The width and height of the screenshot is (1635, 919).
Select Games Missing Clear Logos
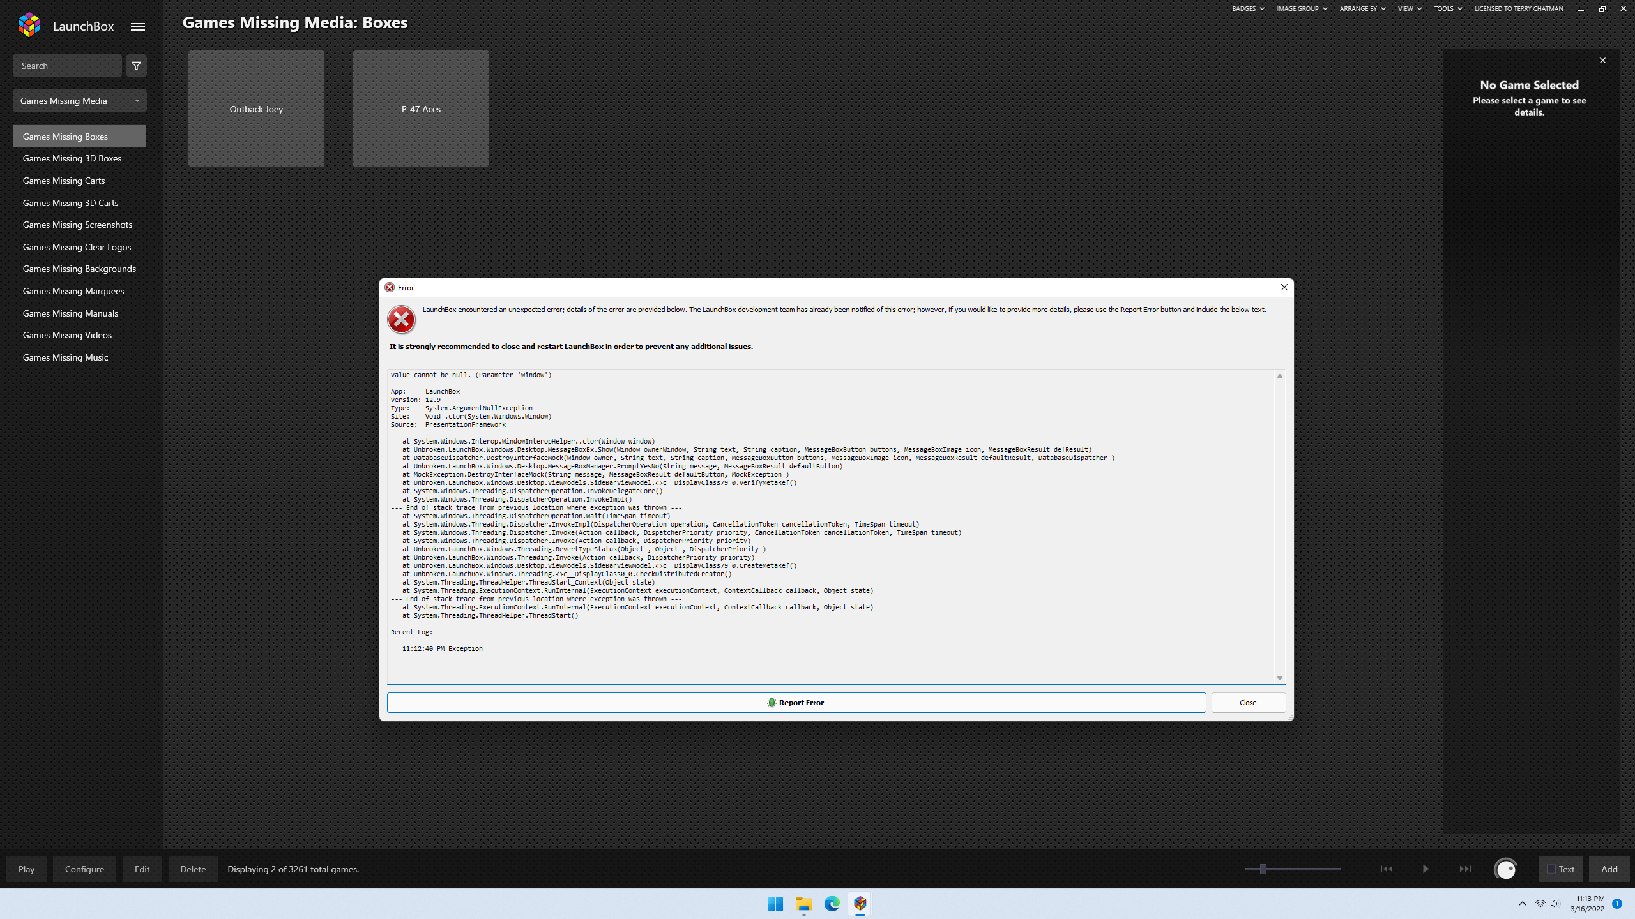(x=80, y=247)
